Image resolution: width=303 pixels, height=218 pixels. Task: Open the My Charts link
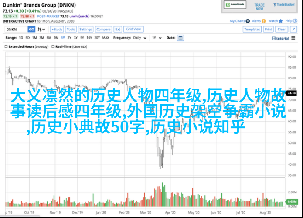click(237, 21)
